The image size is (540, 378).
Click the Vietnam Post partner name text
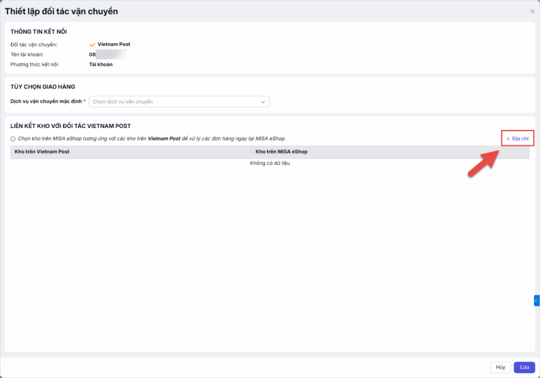(x=114, y=45)
